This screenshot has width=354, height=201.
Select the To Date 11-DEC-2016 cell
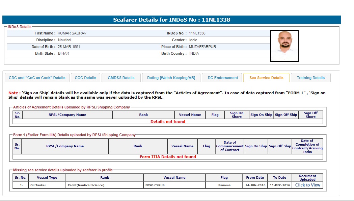(279, 185)
